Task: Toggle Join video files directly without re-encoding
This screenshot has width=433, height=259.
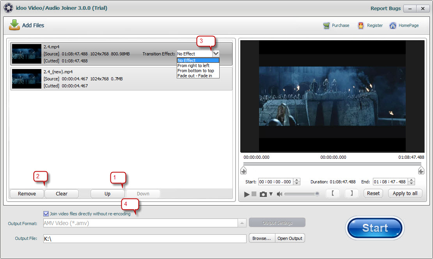Action: click(x=46, y=214)
